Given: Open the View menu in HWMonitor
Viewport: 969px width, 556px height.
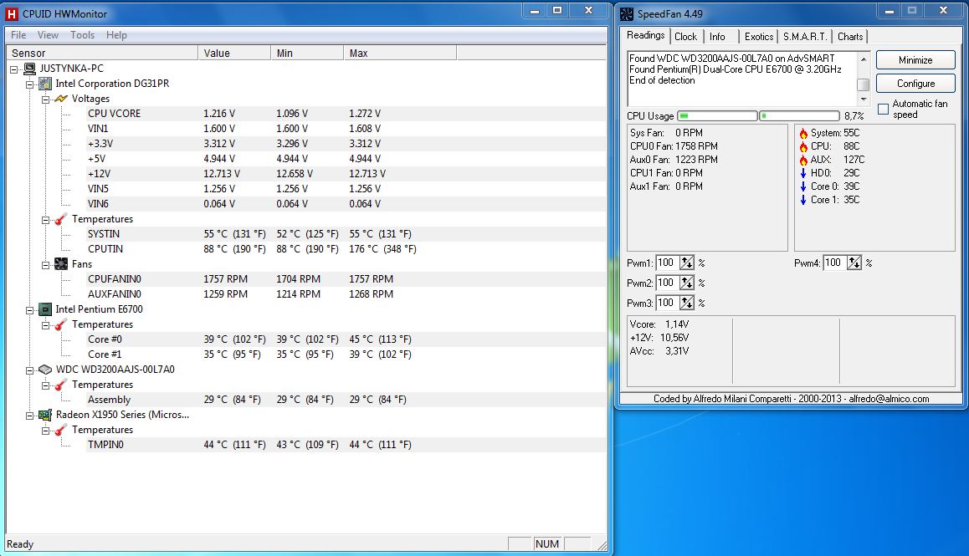Looking at the screenshot, I should click(x=48, y=35).
